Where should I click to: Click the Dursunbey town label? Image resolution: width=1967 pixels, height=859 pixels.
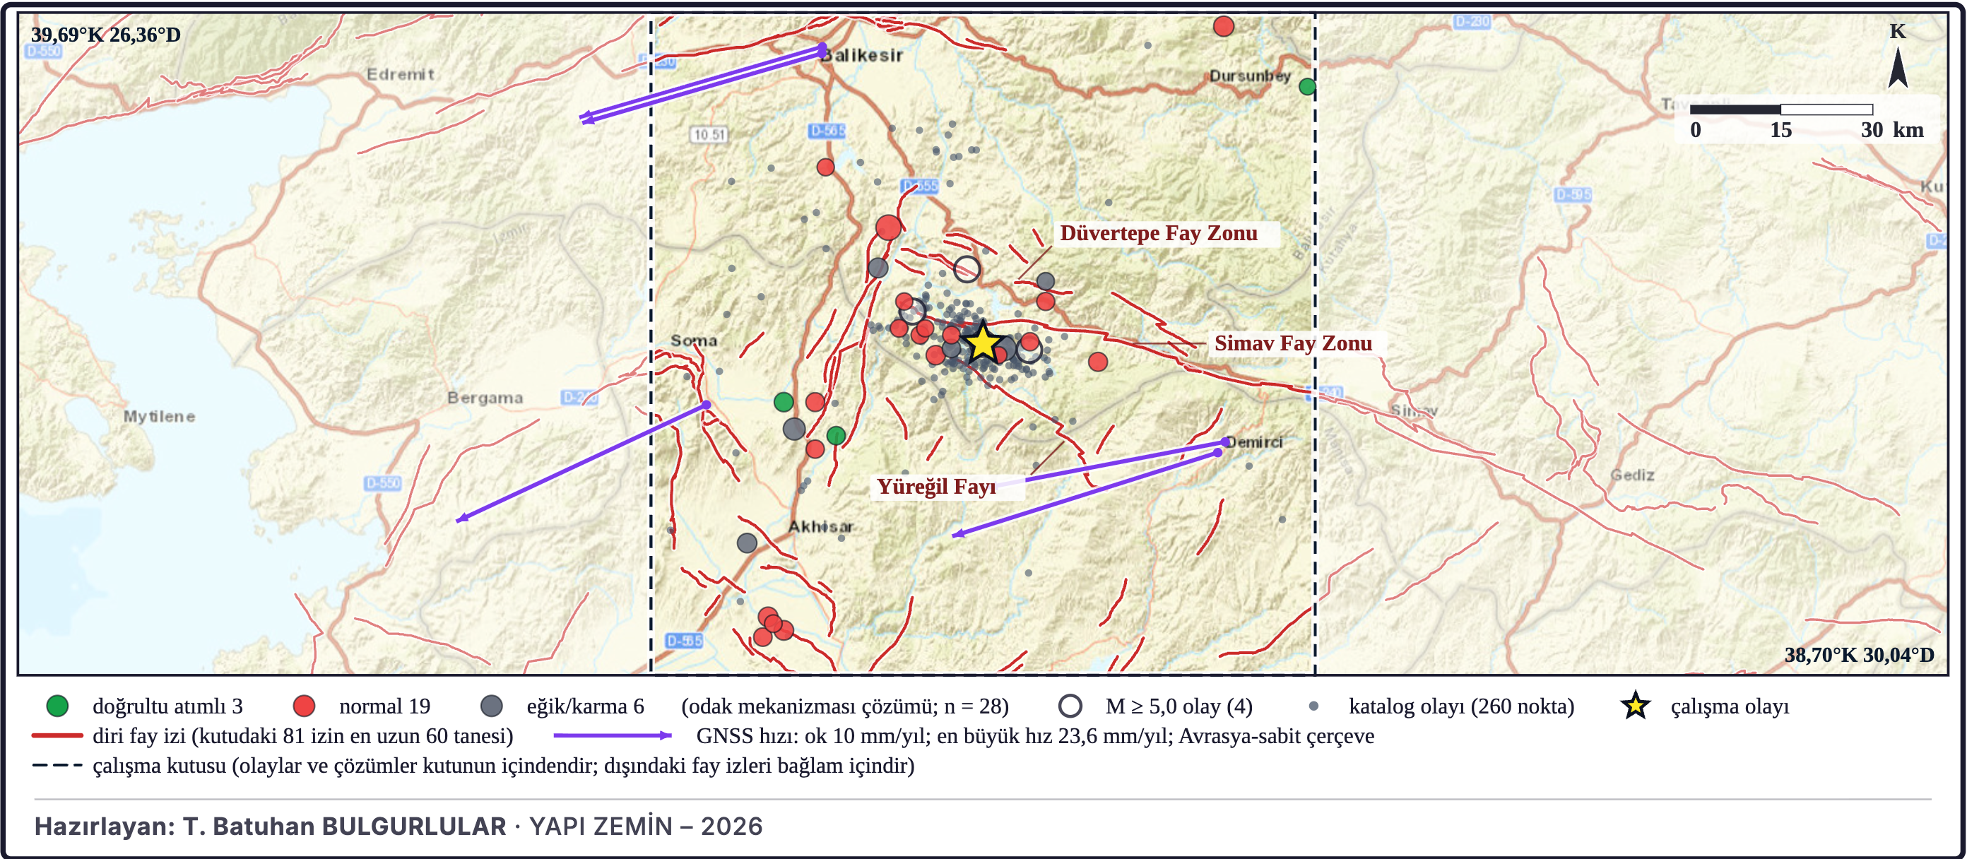click(1250, 76)
